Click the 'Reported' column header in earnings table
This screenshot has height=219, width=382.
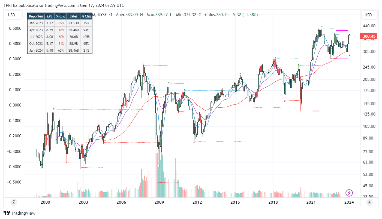(x=36, y=16)
